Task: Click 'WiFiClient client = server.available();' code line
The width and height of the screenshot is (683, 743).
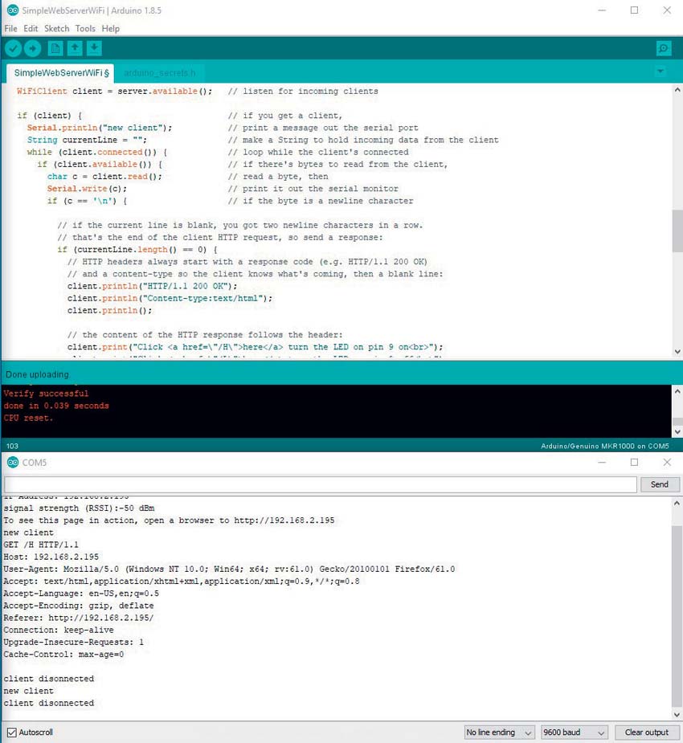Action: (114, 91)
